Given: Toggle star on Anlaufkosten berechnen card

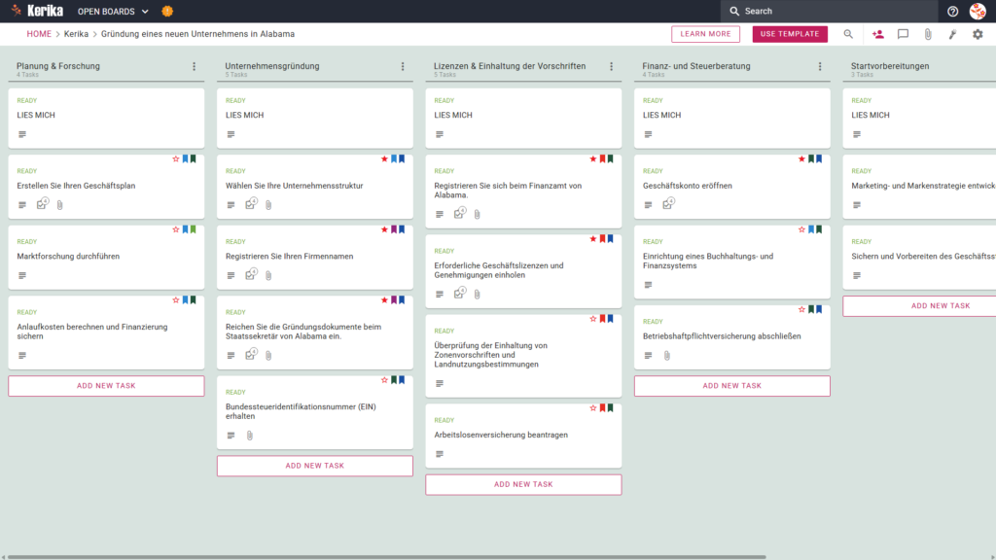Looking at the screenshot, I should [x=176, y=299].
